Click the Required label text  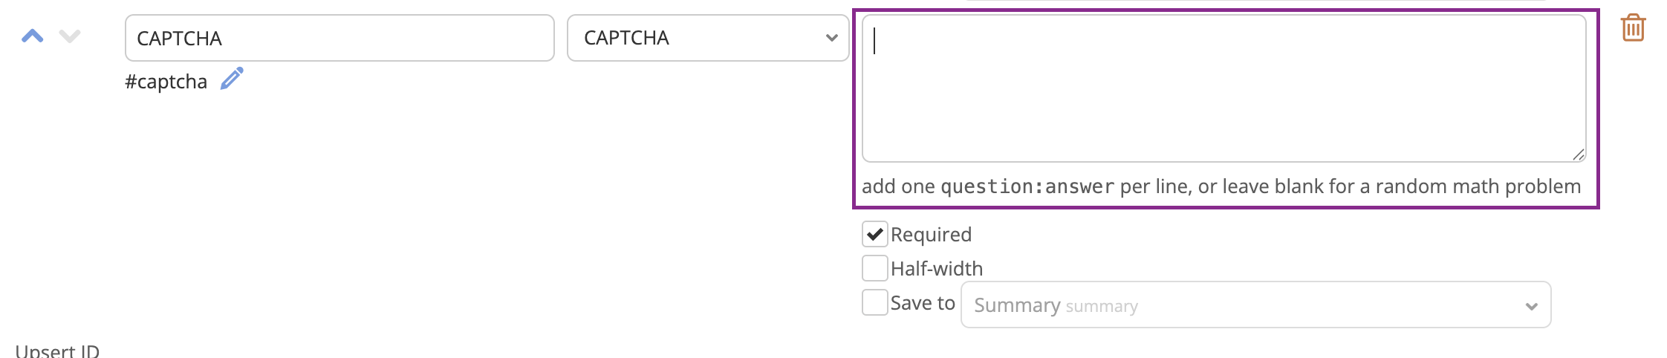[931, 235]
